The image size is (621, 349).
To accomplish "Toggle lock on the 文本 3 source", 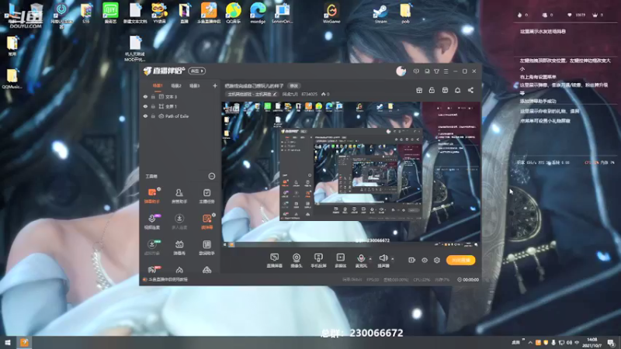I will coord(153,96).
